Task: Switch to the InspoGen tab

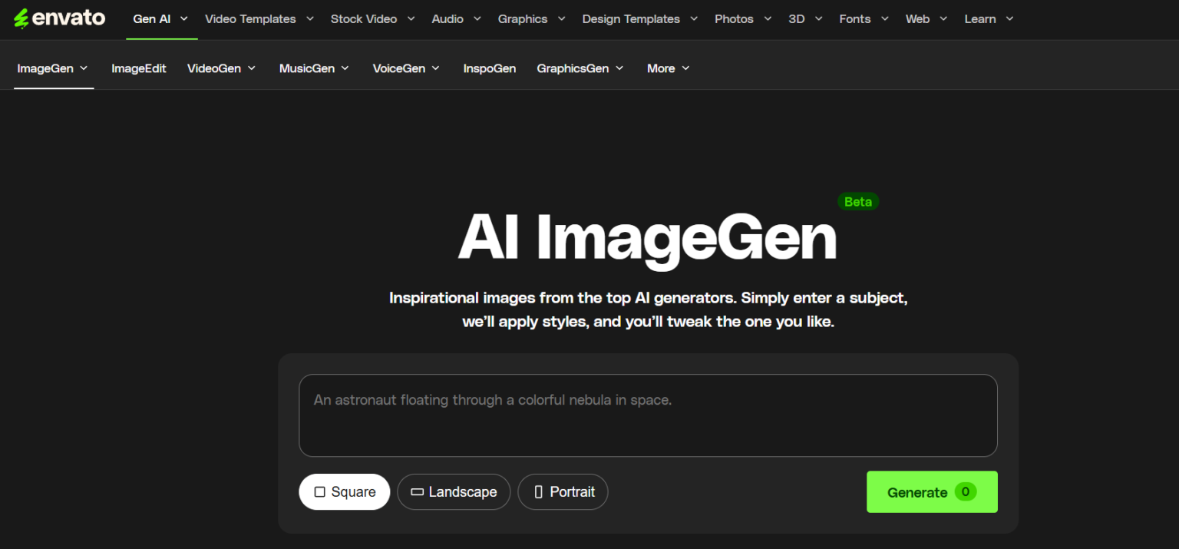Action: point(489,68)
